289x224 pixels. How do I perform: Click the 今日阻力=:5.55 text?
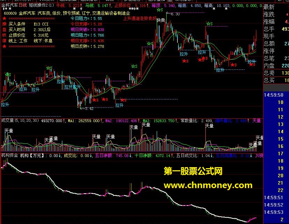click(x=86, y=18)
